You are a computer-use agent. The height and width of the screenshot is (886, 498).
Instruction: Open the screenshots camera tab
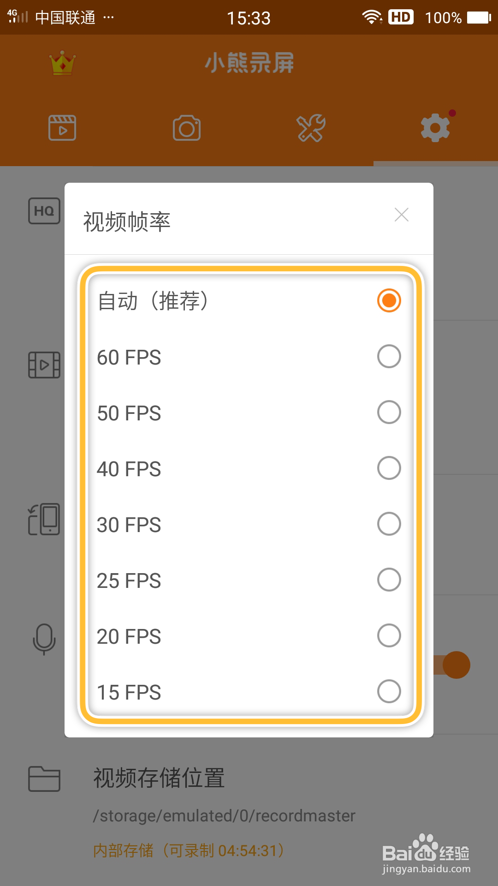187,128
